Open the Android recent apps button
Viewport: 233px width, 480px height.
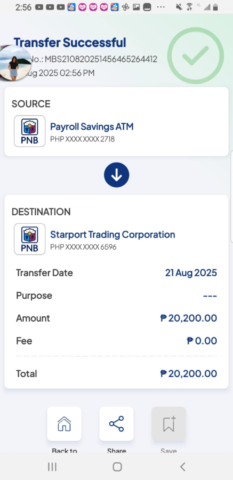(x=52, y=467)
